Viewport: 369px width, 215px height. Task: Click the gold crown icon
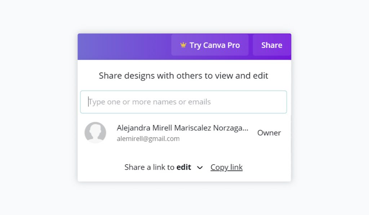[183, 45]
